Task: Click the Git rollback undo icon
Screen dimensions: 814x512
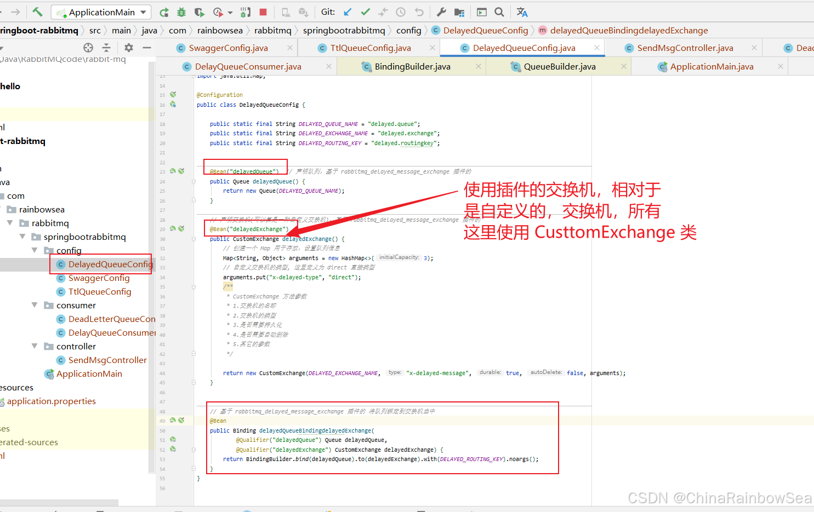Action: point(419,12)
